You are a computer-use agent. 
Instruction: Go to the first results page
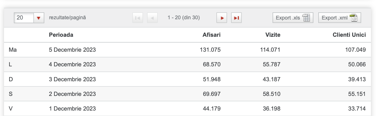tap(138, 18)
